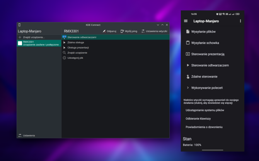Viewport: 259px width, 161px height.
Task: Click the battery icon in phone status bar
Action: click(x=237, y=14)
